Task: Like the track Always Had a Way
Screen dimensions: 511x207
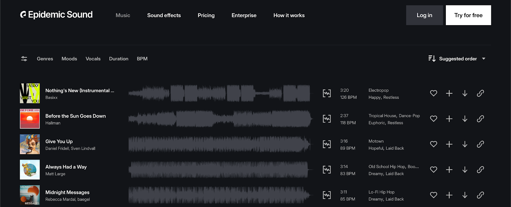Action: click(x=433, y=169)
